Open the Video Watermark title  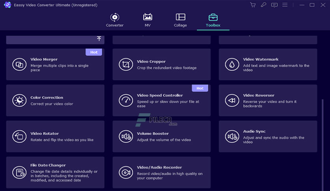(x=261, y=59)
